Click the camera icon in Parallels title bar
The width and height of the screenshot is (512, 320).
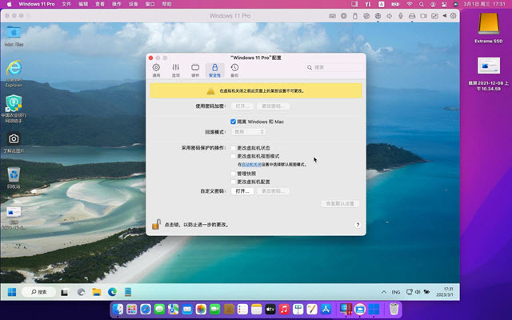[423, 16]
